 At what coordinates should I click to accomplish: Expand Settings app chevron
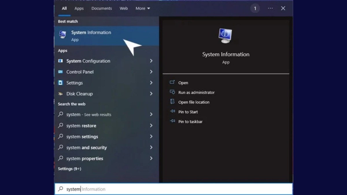pos(151,83)
